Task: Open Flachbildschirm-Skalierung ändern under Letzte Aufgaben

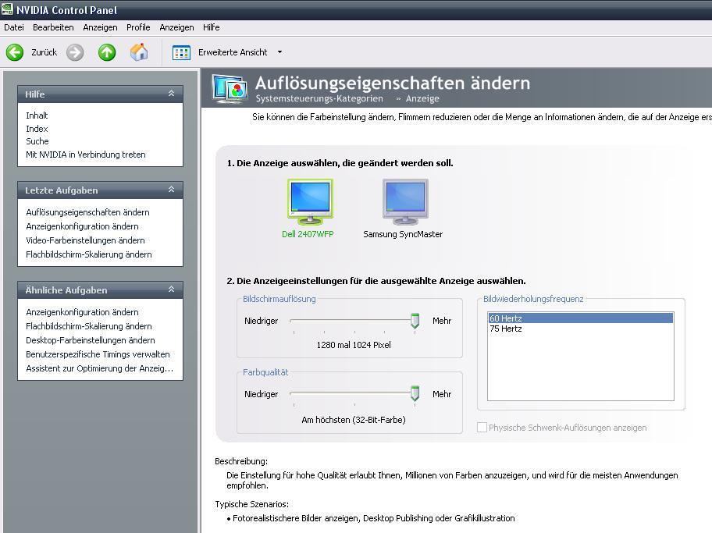Action: [x=89, y=254]
